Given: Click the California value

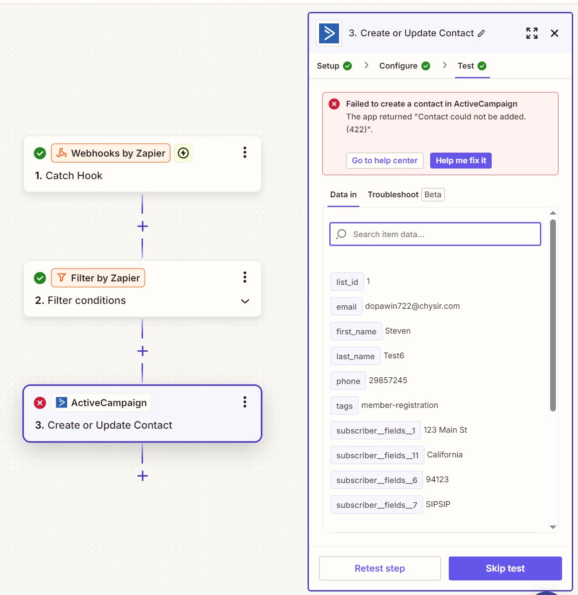Looking at the screenshot, I should 445,455.
